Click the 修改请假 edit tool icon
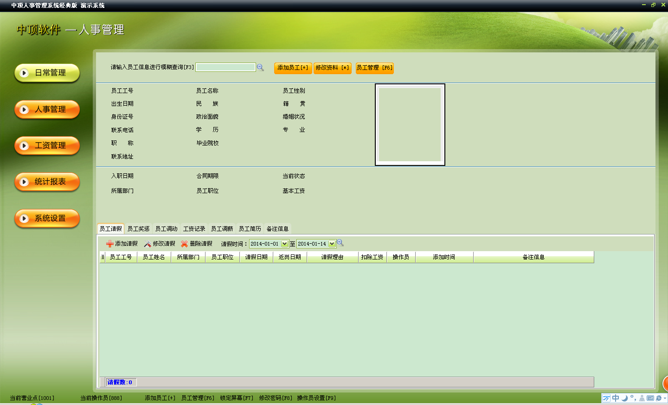The width and height of the screenshot is (668, 405). click(x=148, y=244)
